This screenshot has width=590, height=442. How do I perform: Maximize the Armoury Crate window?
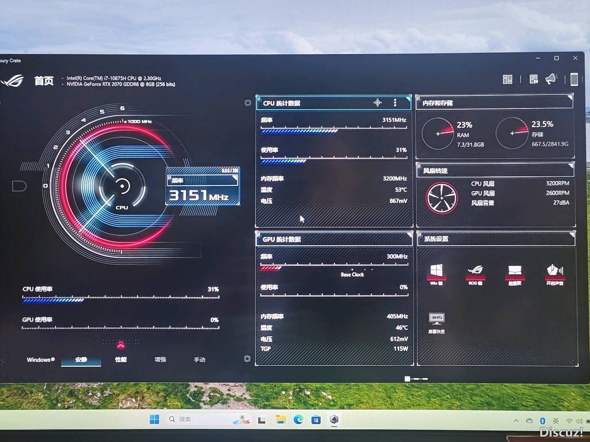click(556, 58)
